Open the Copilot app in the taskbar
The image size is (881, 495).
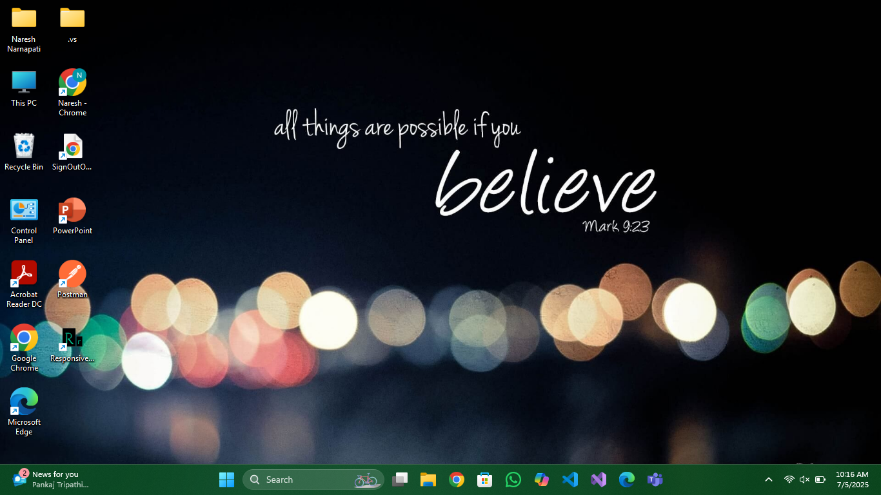click(x=542, y=480)
